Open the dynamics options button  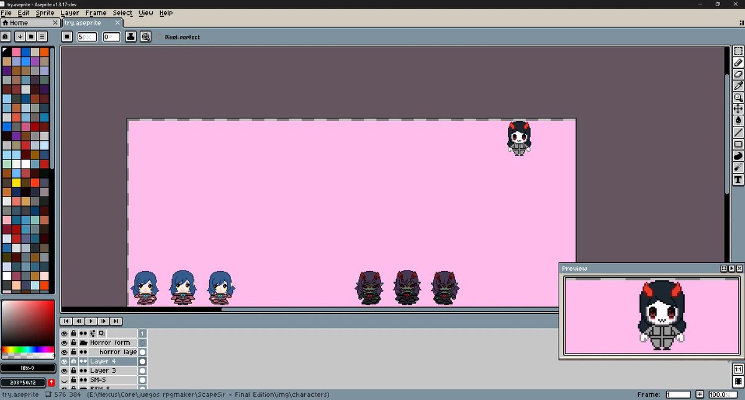coord(146,37)
